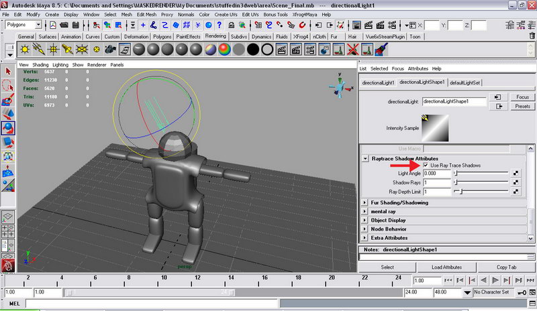This screenshot has width=537, height=311.
Task: Click map button next to Ray Depth Limit
Action: [x=516, y=192]
